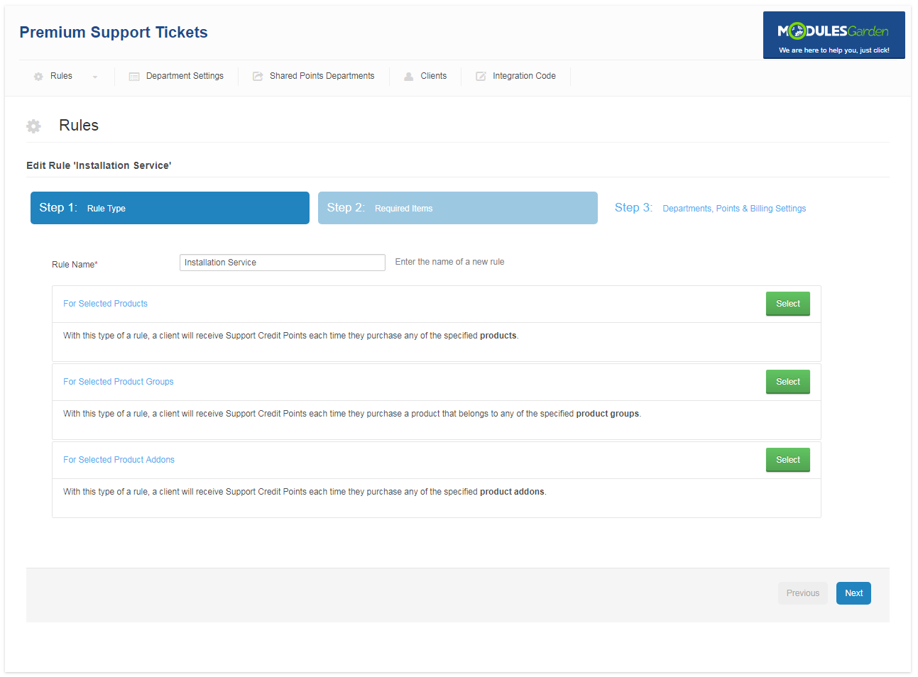Image resolution: width=918 pixels, height=677 pixels.
Task: Click the Department Settings list icon
Action: point(134,77)
